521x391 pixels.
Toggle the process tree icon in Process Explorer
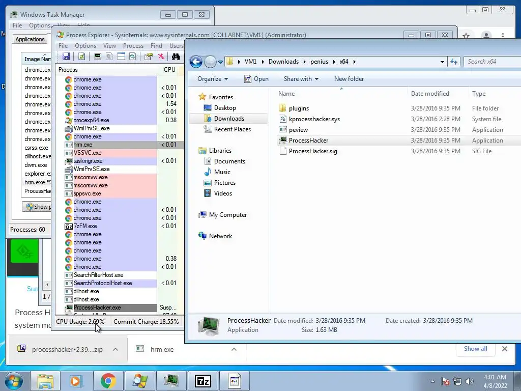[109, 56]
